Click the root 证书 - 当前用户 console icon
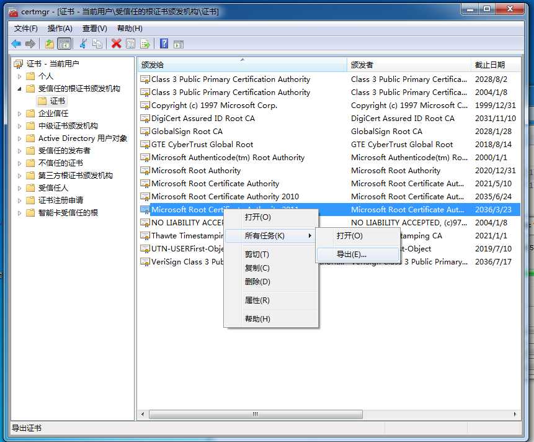 pos(18,64)
